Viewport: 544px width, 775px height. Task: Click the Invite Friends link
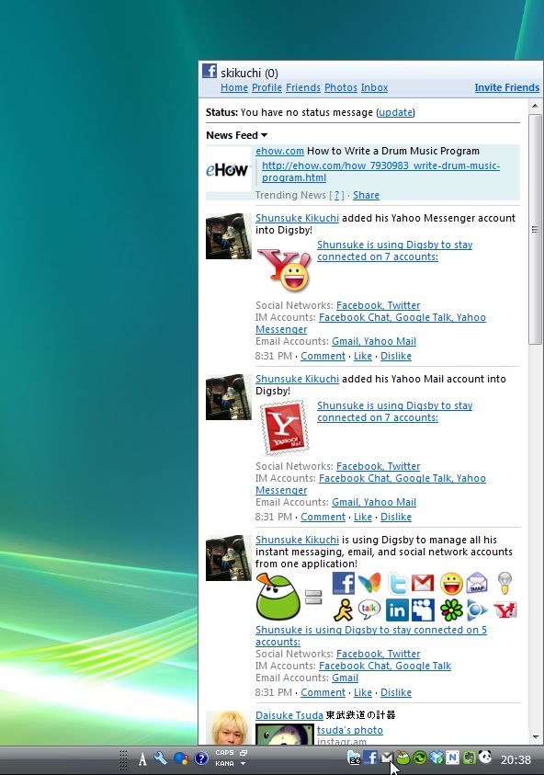click(x=507, y=87)
